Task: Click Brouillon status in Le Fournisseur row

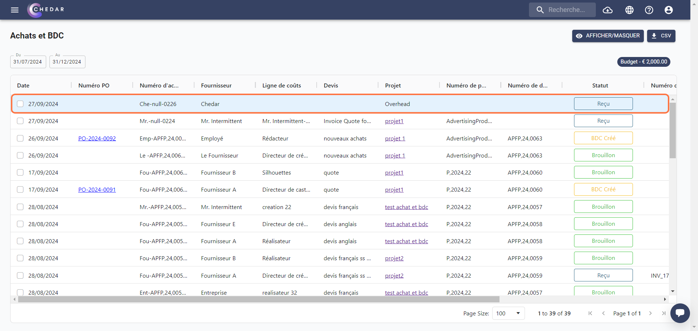Action: pos(603,155)
